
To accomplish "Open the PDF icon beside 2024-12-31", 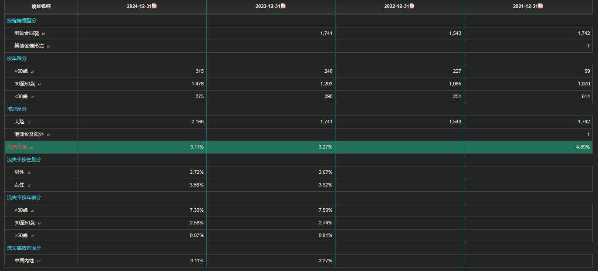I will point(154,6).
